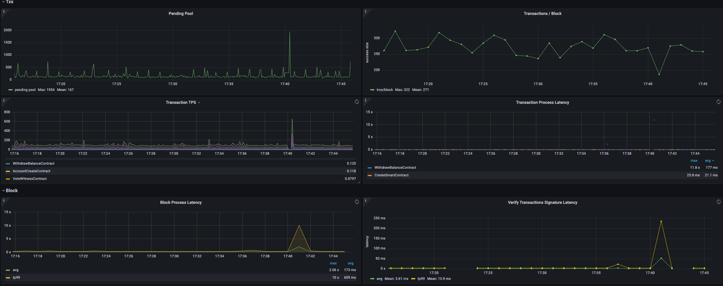
Task: Open info icon on Transaction TPS panel
Action: click(x=4, y=100)
